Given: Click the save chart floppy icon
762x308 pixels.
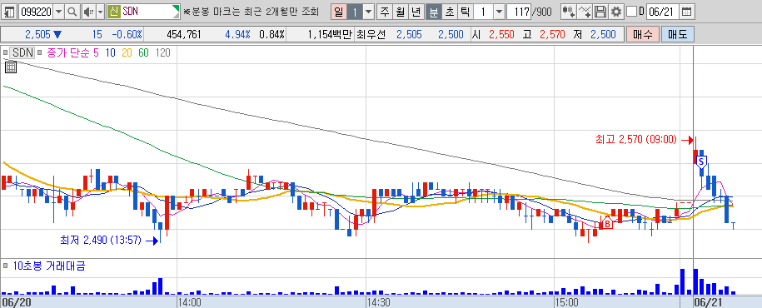Looking at the screenshot, I should (600, 12).
